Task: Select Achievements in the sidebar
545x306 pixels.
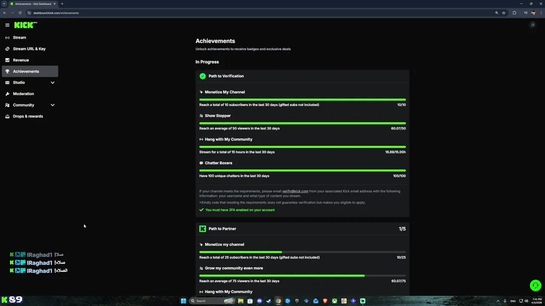Action: pyautogui.click(x=30, y=71)
